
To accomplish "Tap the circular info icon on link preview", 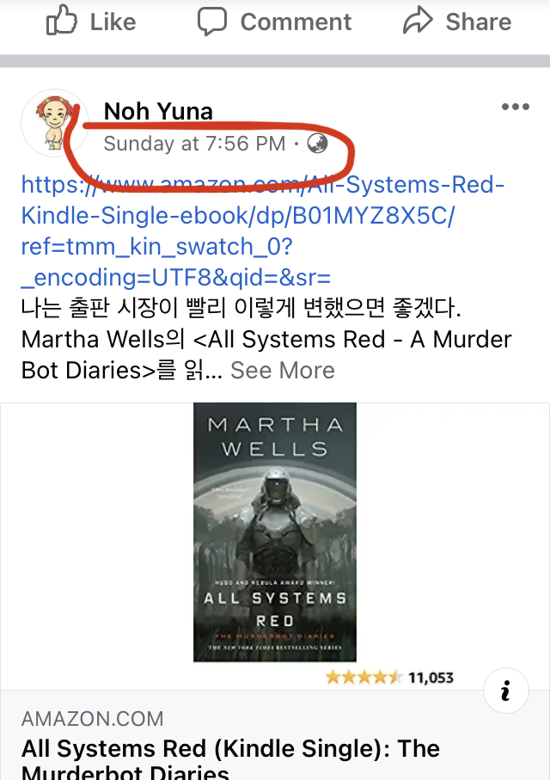I will coord(505,691).
